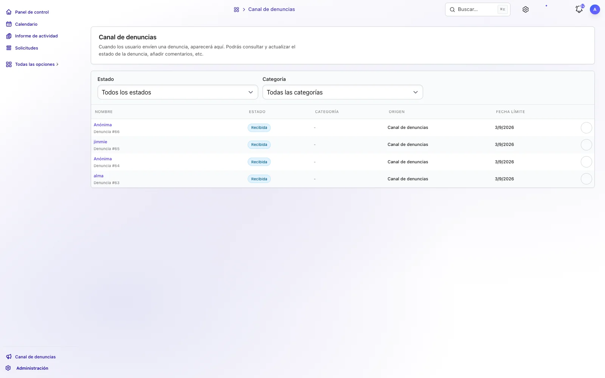Select the Solicitudes list icon in the sidebar
This screenshot has width=605, height=378.
pyautogui.click(x=9, y=48)
